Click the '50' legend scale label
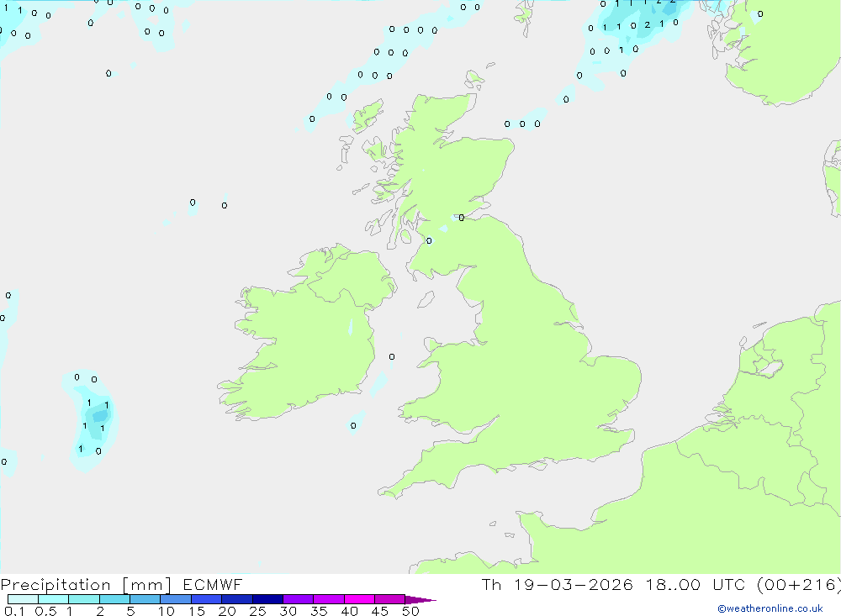Screen dimensions: 841x616 coord(410,611)
